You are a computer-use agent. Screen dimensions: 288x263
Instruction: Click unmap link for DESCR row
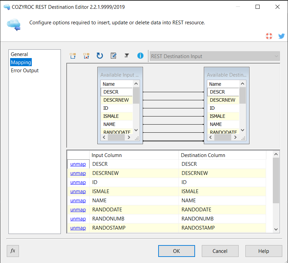tap(78, 164)
